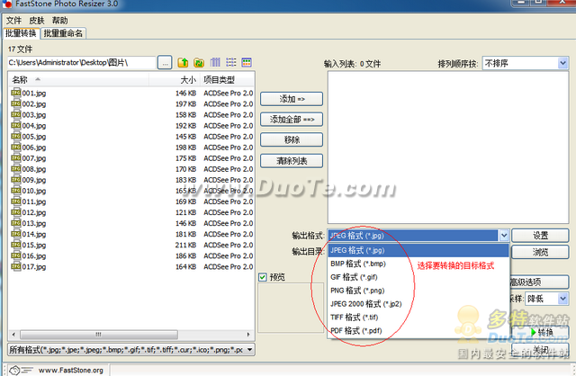The height and width of the screenshot is (376, 576).
Task: Click the 添加 => button
Action: pyautogui.click(x=292, y=99)
